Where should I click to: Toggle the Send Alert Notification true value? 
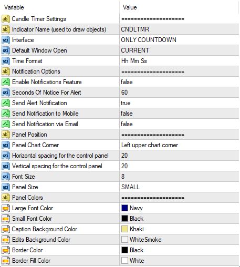tap(179, 103)
